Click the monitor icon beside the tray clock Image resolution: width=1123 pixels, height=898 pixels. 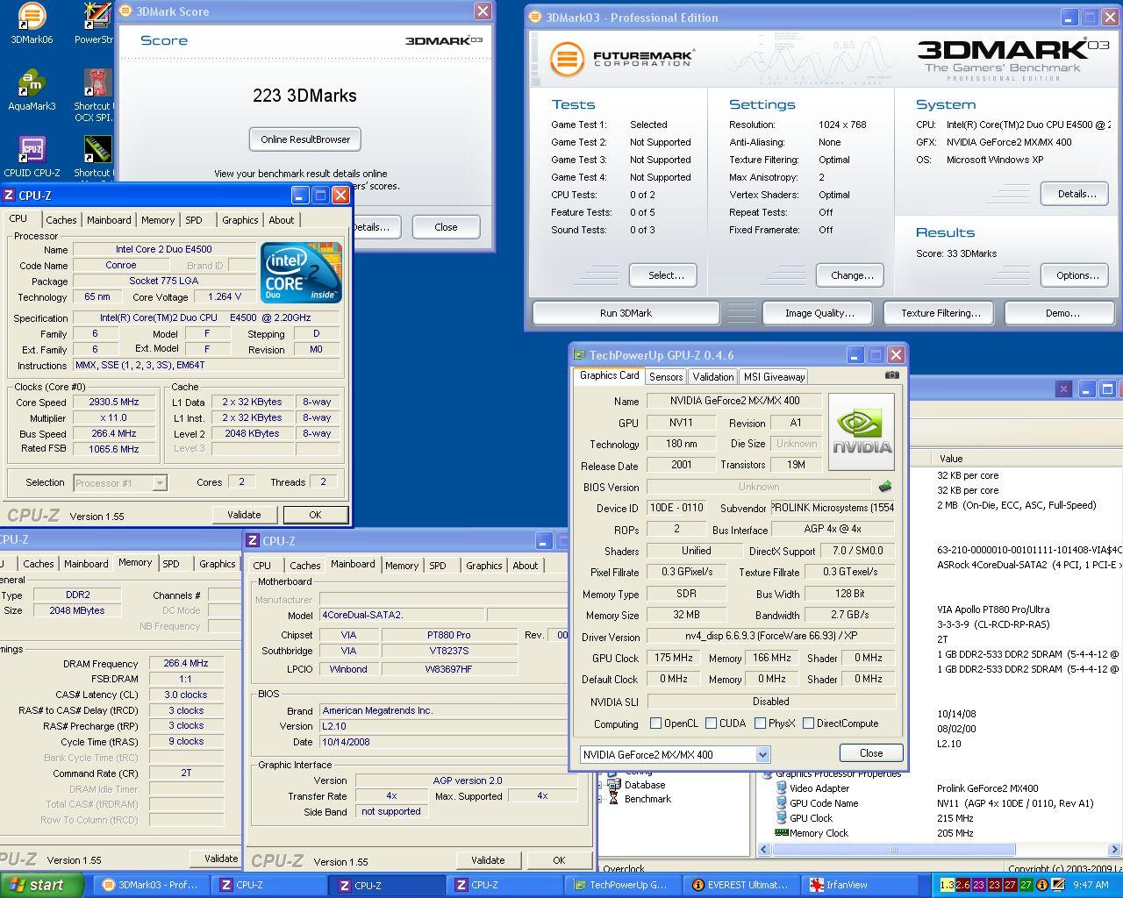click(x=1057, y=885)
